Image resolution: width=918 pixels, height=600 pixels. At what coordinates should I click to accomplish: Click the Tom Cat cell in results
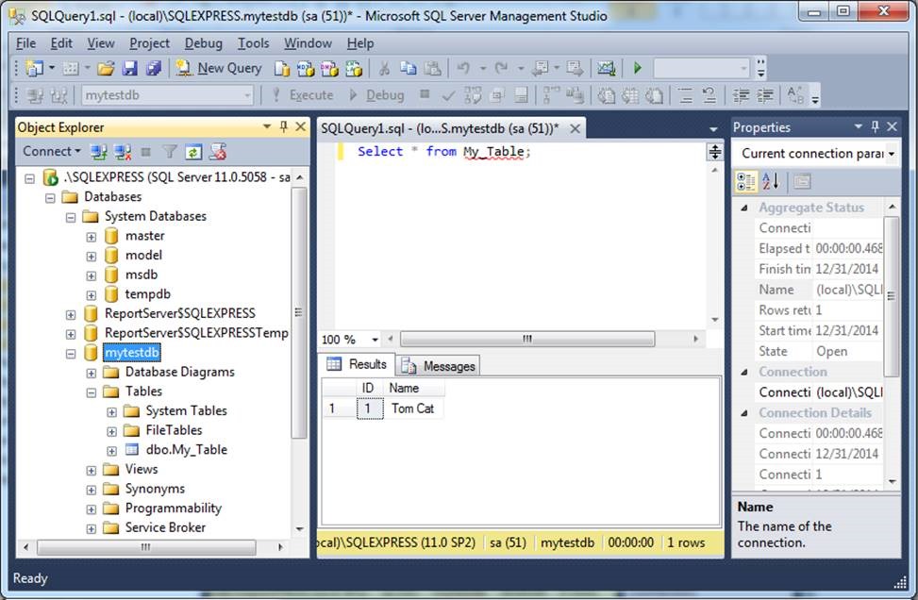pos(412,408)
